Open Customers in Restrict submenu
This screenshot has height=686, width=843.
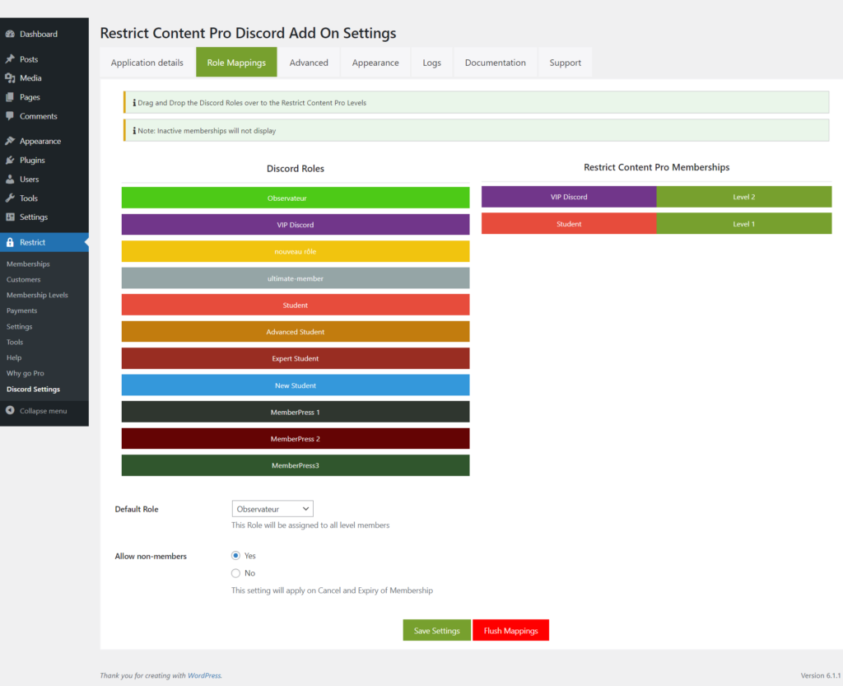[x=24, y=279]
